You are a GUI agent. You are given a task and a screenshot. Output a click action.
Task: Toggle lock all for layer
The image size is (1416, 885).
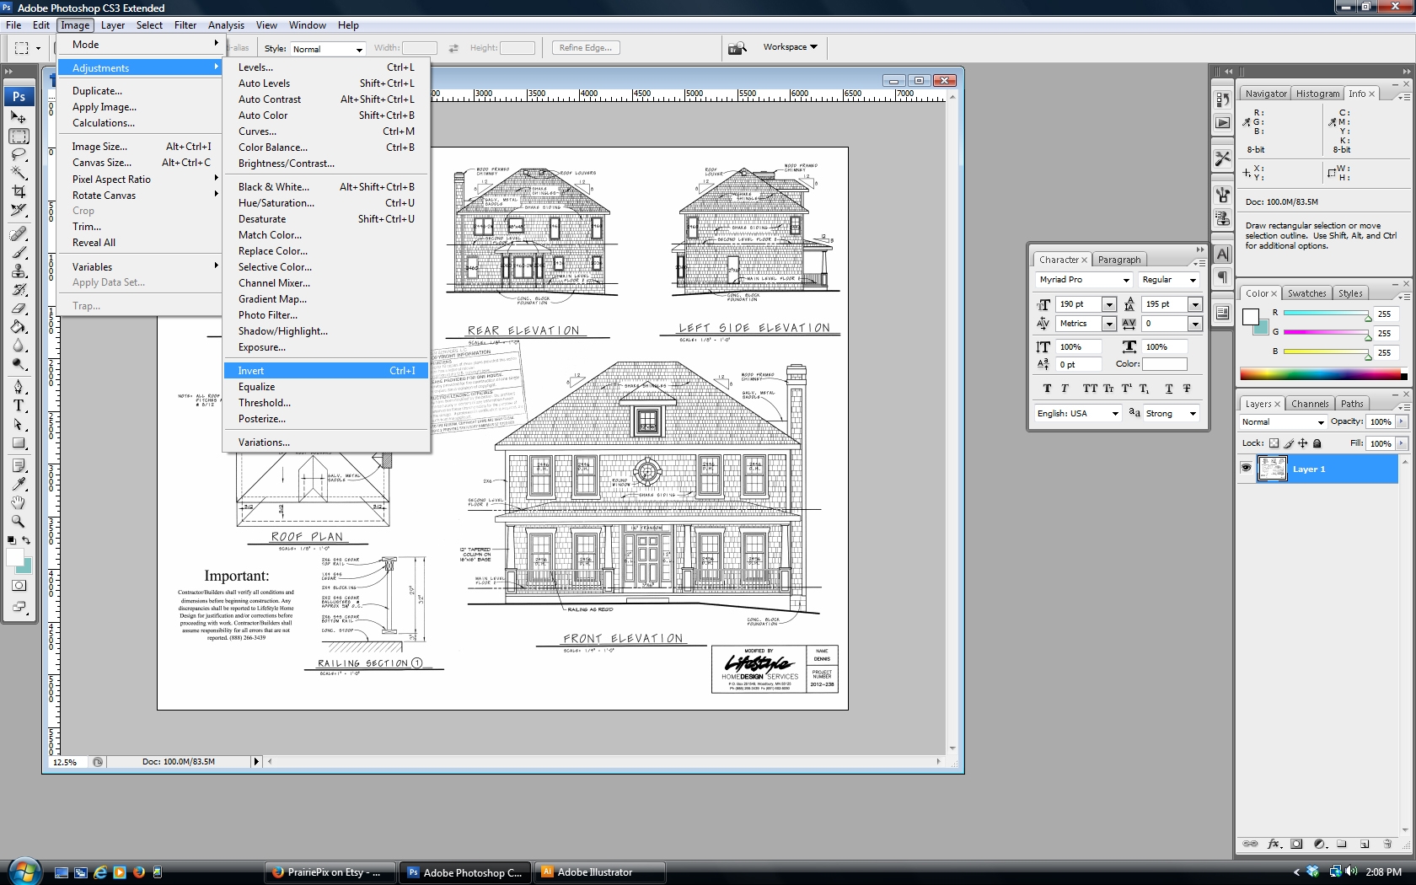coord(1317,443)
